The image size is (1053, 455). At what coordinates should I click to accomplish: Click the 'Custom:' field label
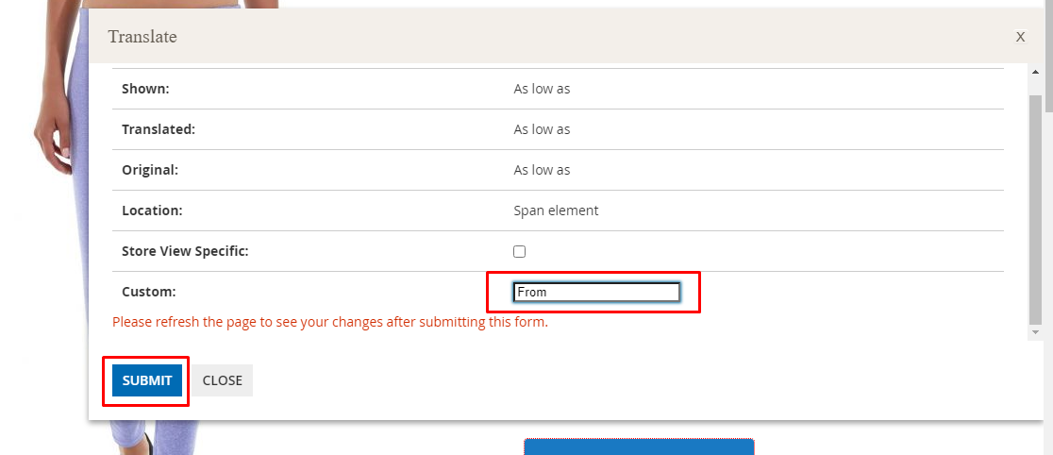149,292
